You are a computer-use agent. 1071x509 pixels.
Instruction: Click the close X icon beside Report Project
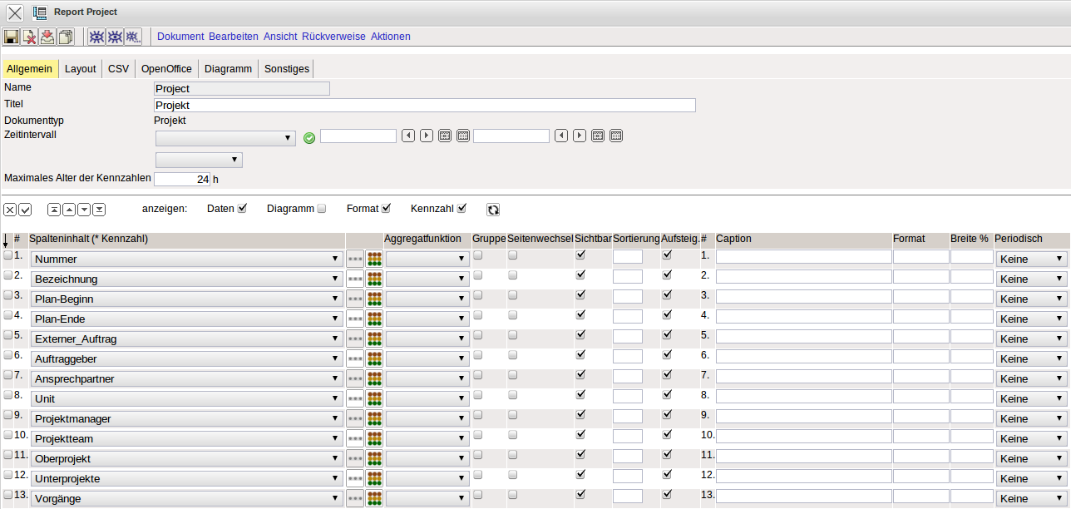(15, 12)
